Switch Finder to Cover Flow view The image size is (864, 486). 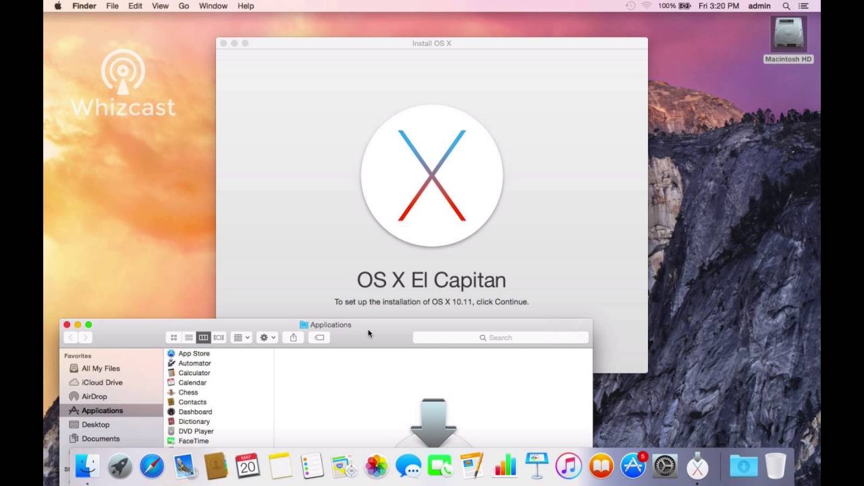coord(219,337)
